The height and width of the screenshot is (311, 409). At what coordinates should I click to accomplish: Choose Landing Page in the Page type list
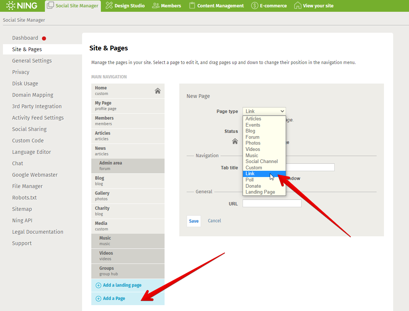264,192
